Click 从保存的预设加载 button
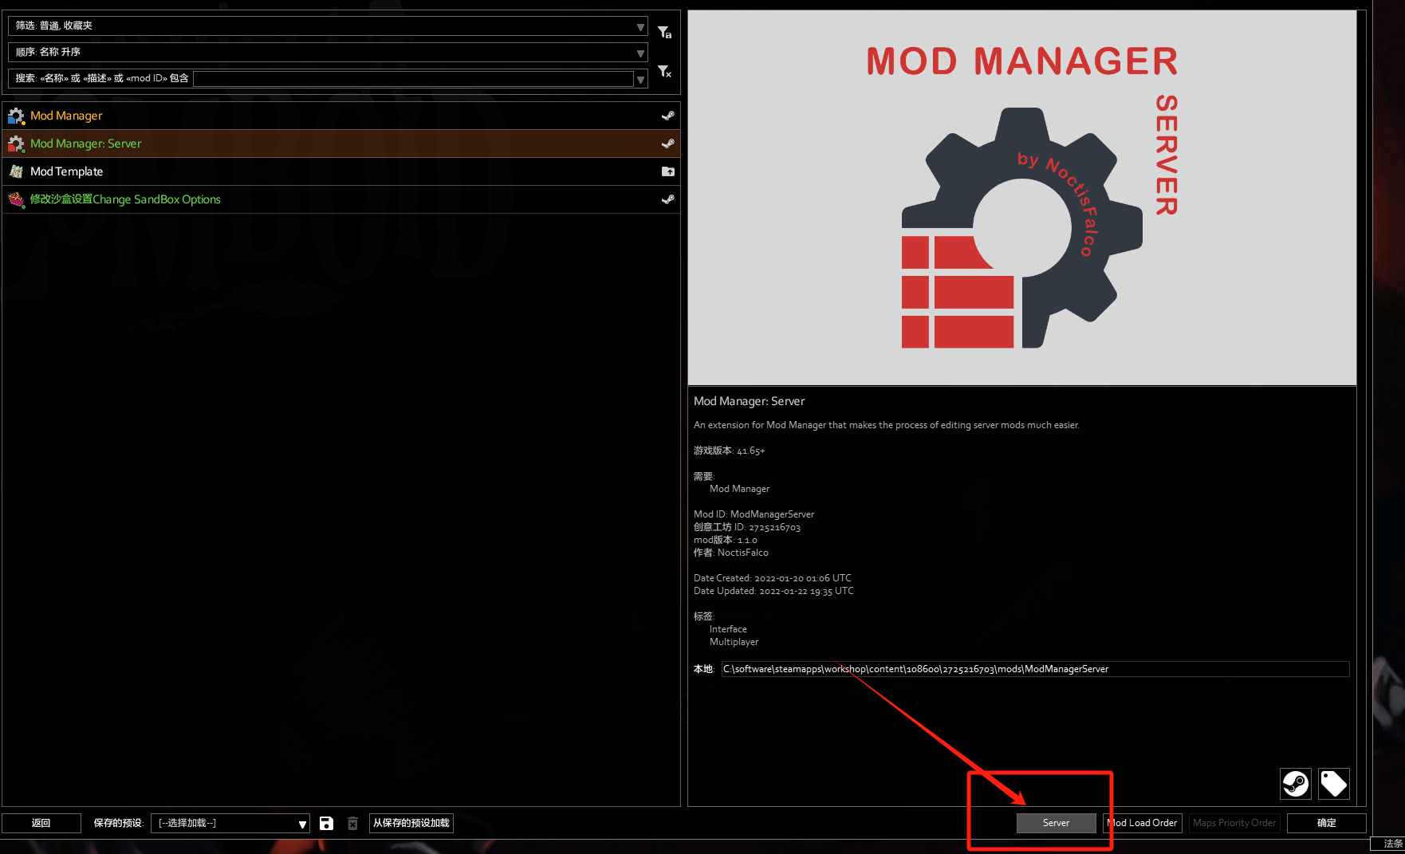Viewport: 1405px width, 854px height. 411,823
